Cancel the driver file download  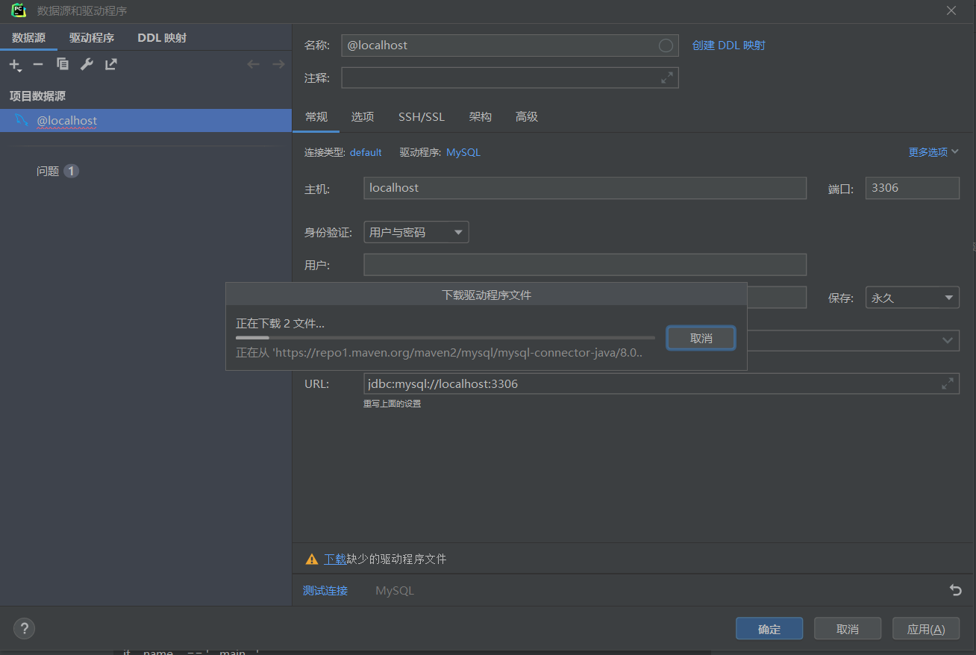[x=701, y=338]
